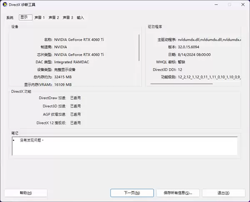This screenshot has width=250, height=202.
Task: Click 保存所有信息(S)... button
Action: point(178,193)
